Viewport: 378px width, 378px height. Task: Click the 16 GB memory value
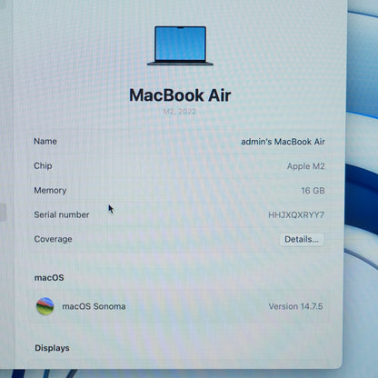(x=313, y=191)
